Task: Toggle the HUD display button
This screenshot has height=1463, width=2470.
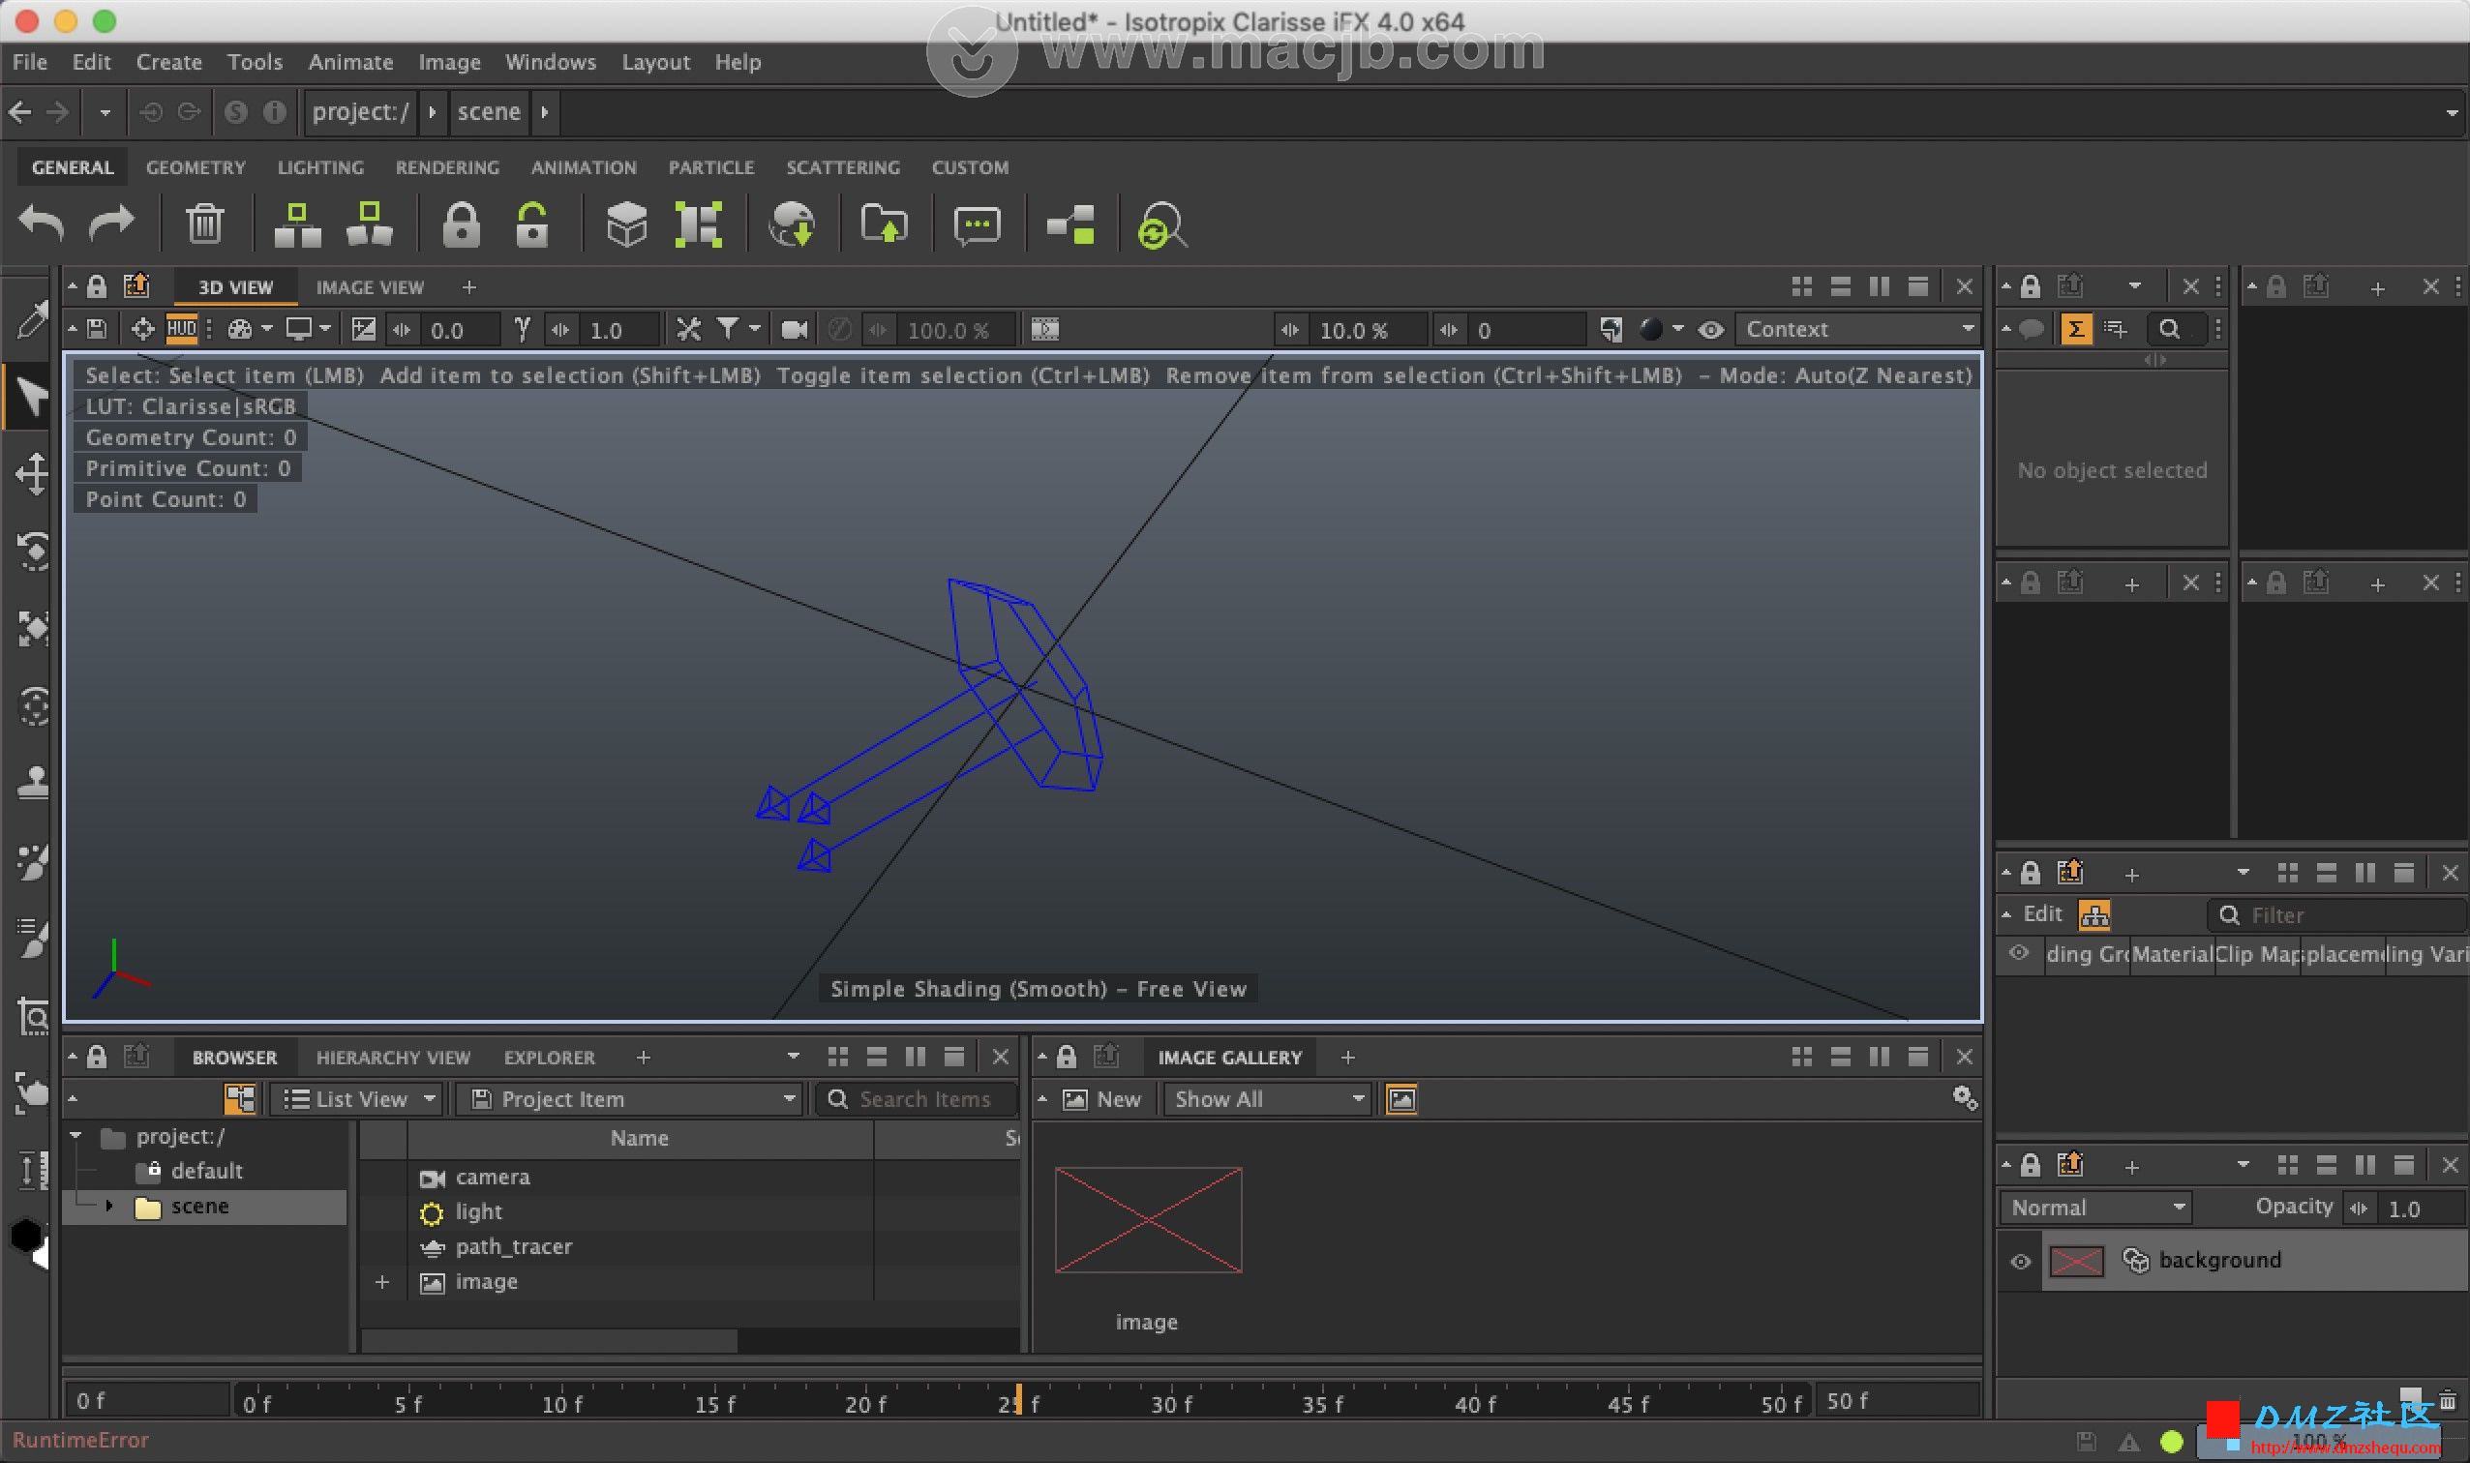Action: pos(181,329)
